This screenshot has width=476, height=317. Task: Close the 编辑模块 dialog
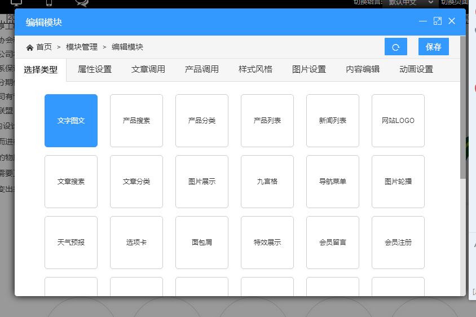click(452, 21)
